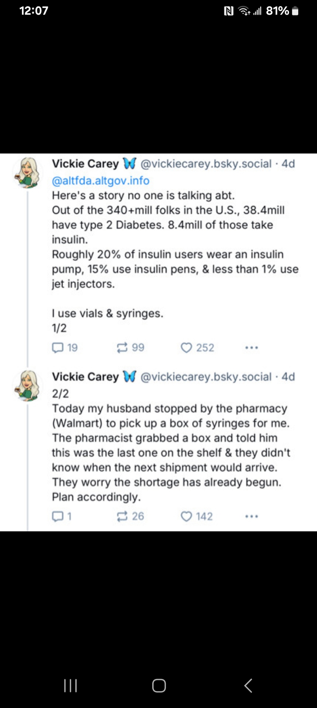Tap the battery icon in status bar
Screen dimensions: 317x708
(x=295, y=11)
